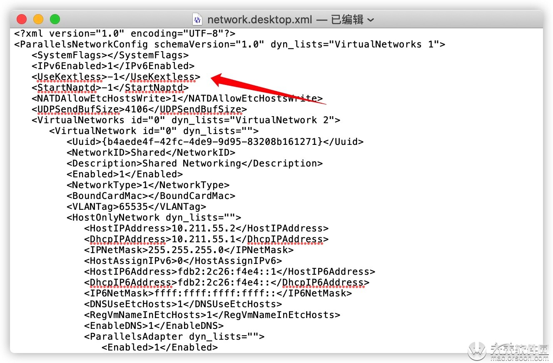Click the DNSUseEtcHosts line

[x=183, y=304]
